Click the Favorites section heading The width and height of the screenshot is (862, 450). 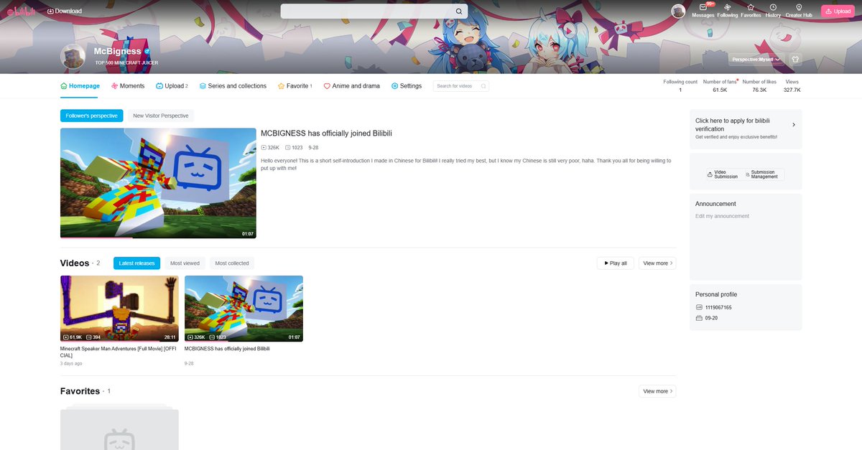(80, 391)
